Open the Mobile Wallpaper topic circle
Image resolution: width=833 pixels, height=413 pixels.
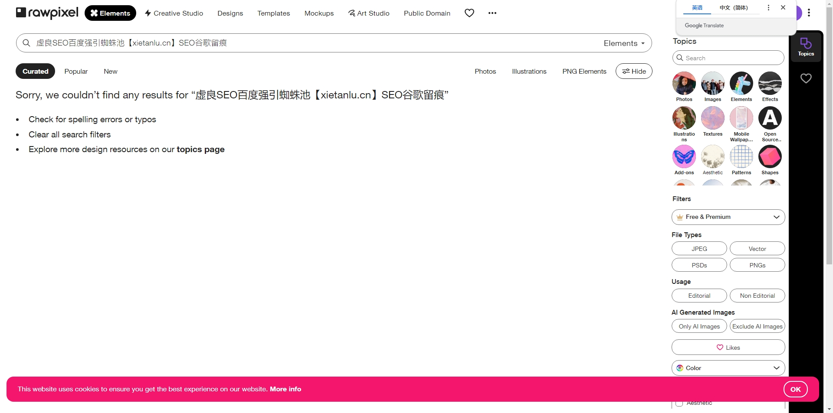pos(741,118)
